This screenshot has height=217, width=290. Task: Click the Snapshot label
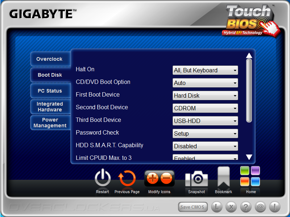point(196,192)
